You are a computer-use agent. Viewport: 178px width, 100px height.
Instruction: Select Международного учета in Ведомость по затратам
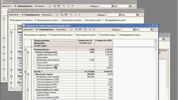click(x=103, y=20)
